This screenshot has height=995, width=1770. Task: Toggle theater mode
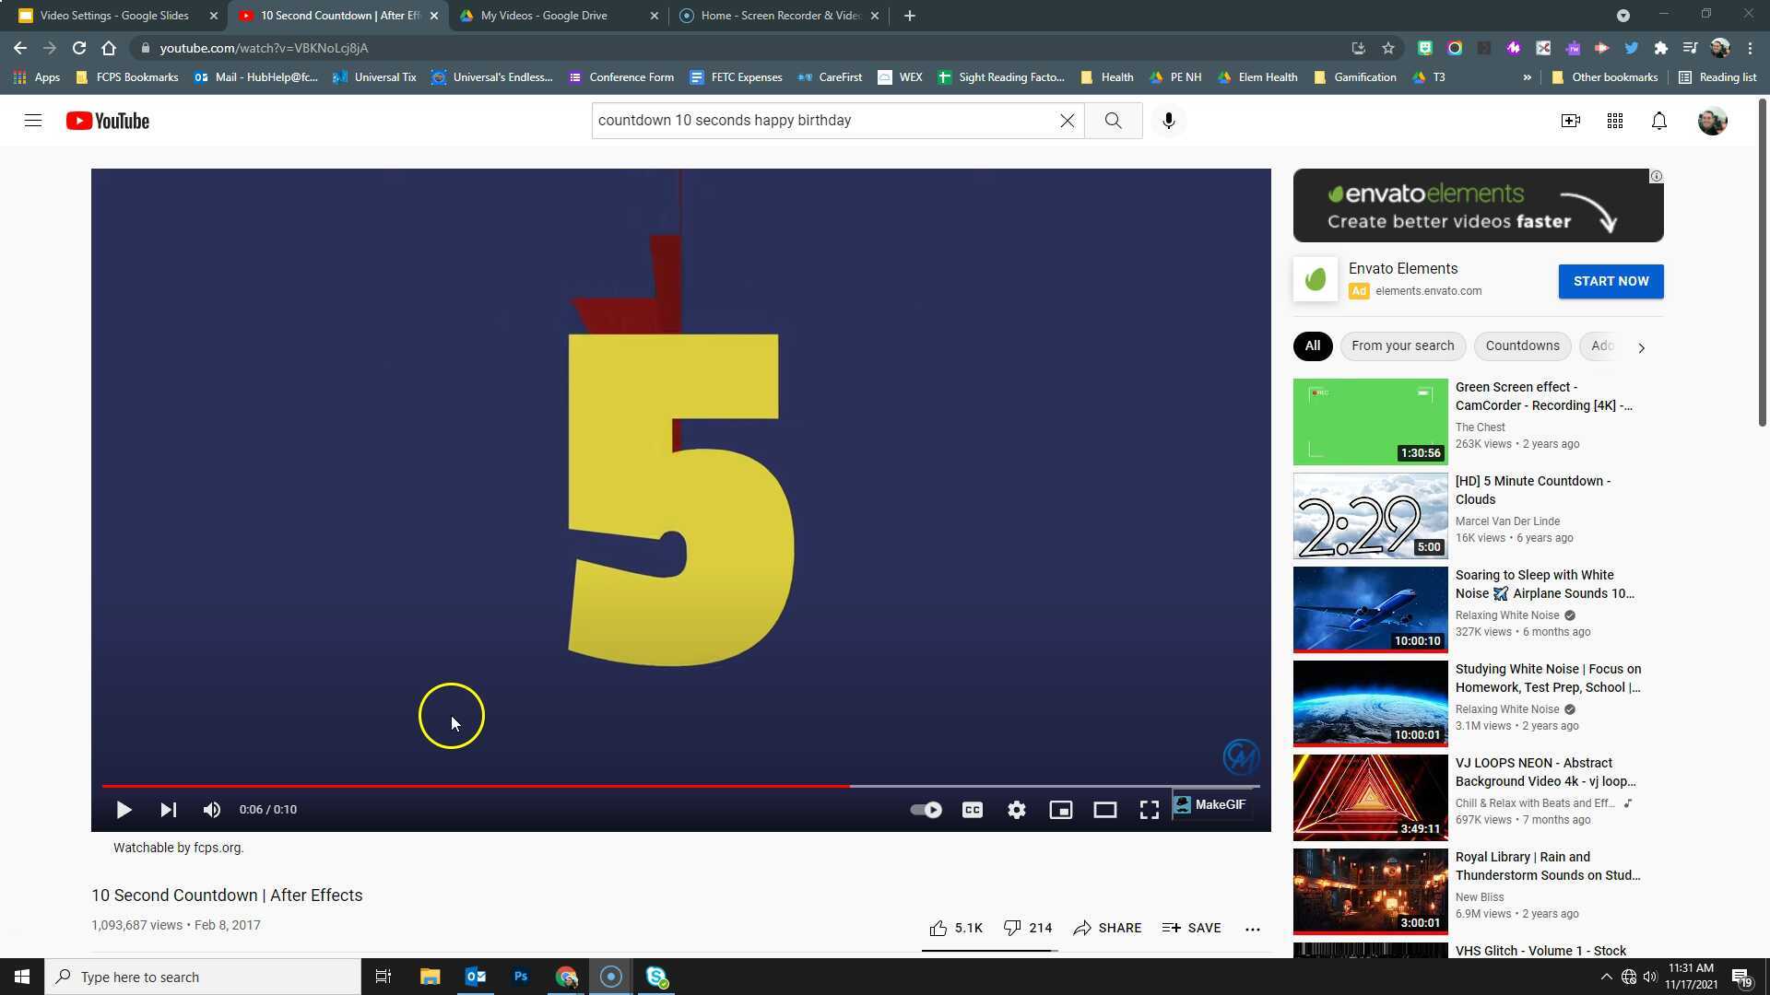point(1104,809)
